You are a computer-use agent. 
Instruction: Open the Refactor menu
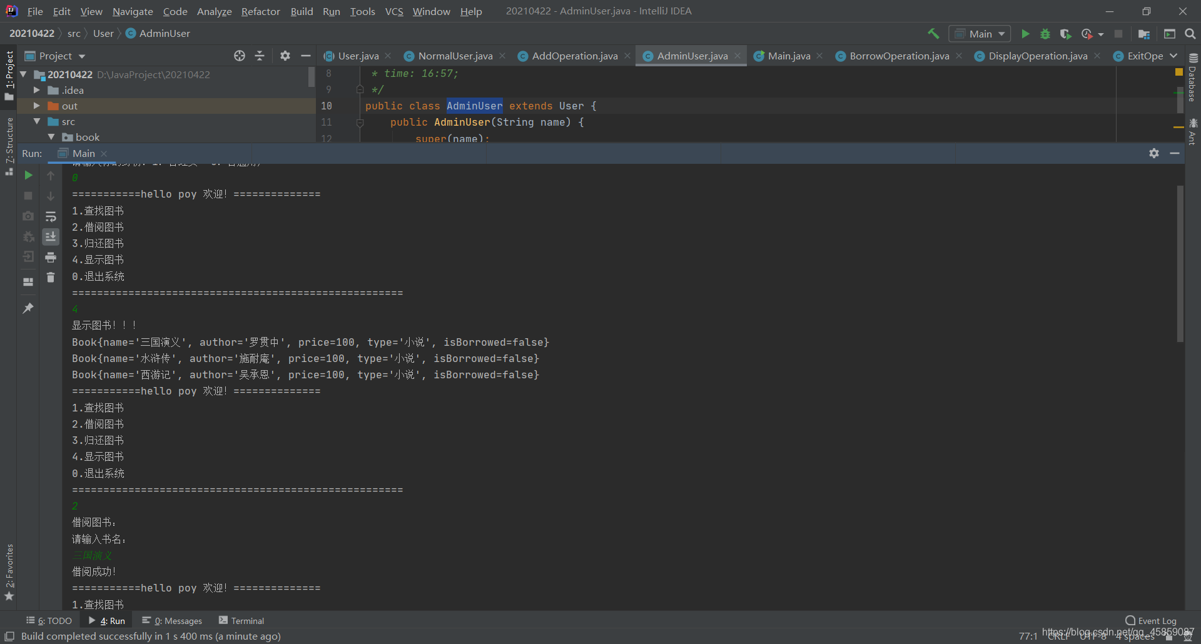(x=260, y=11)
